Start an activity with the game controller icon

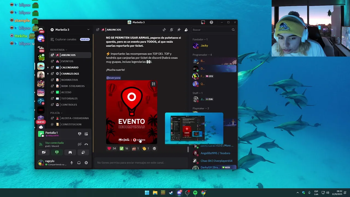pyautogui.click(x=70, y=152)
